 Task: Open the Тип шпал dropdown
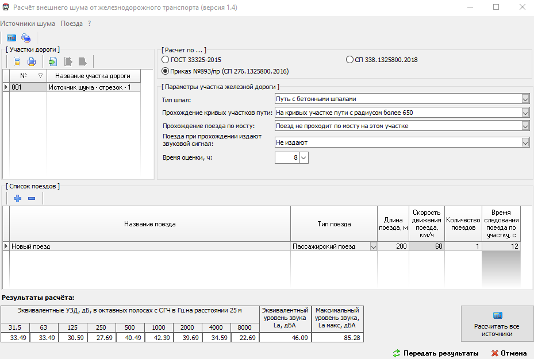[x=525, y=99]
